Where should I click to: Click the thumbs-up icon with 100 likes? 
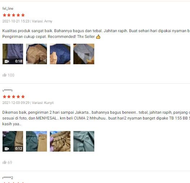click(x=4, y=75)
